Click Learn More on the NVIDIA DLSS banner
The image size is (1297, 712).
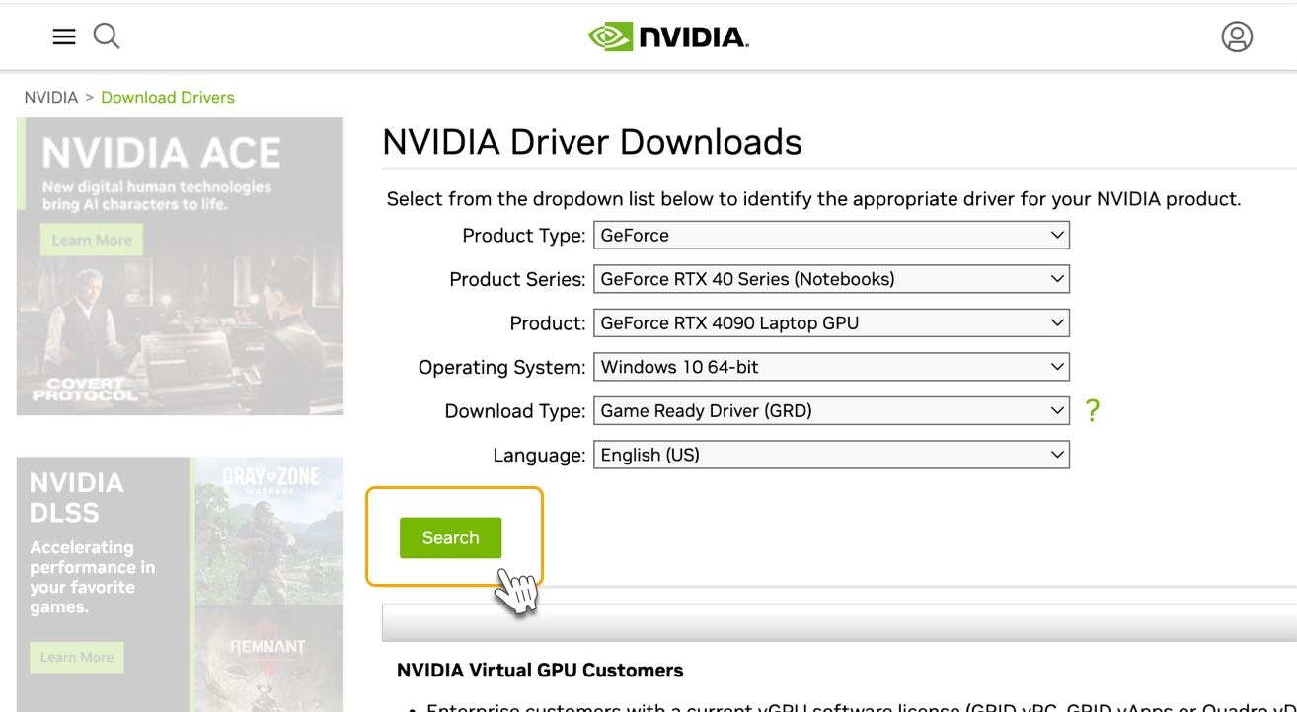tap(77, 657)
